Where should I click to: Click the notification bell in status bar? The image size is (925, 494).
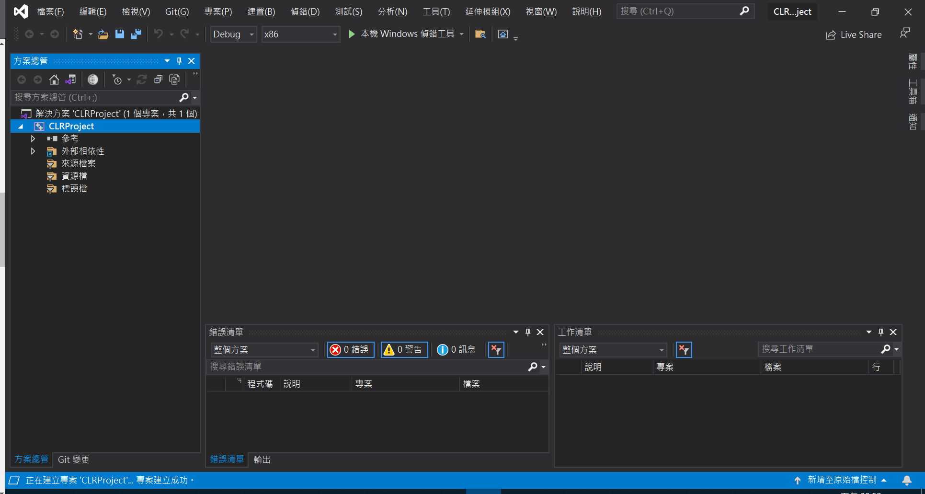907,480
